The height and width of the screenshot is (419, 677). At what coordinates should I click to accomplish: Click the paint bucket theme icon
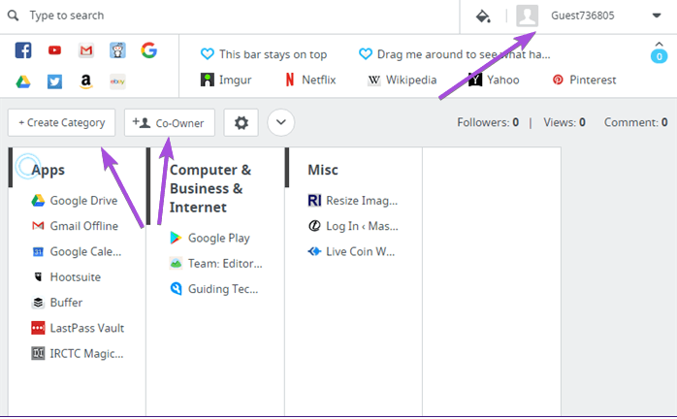coord(483,16)
